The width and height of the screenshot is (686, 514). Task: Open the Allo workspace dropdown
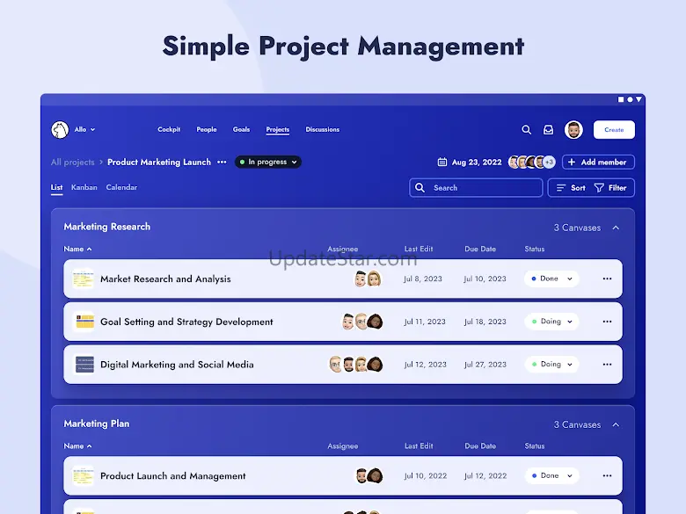[x=85, y=129]
